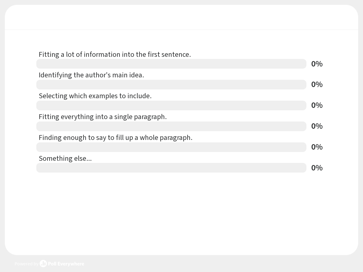
Task: Click result bar for author's main idea
Action: tap(171, 85)
